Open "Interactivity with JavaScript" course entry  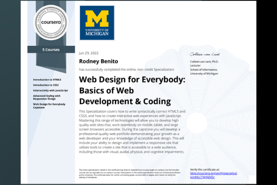[x=50, y=91]
